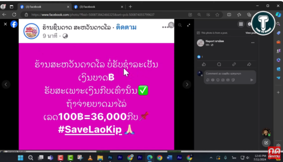Launch Photoshop from the taskbar
The width and height of the screenshot is (283, 162).
pos(110,158)
